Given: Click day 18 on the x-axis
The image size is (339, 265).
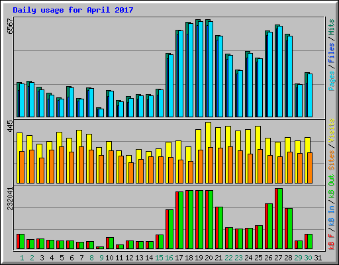Looking at the screenshot, I should pos(189,258).
